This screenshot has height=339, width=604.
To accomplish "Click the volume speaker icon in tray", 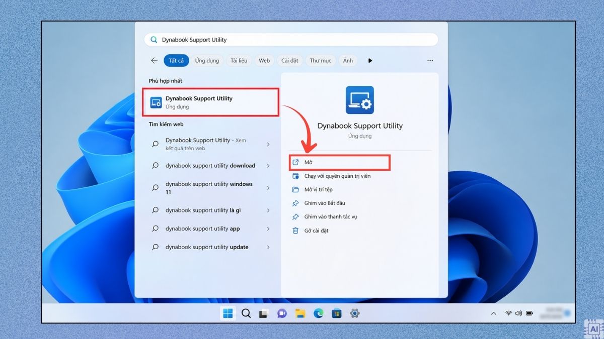I will pyautogui.click(x=518, y=313).
